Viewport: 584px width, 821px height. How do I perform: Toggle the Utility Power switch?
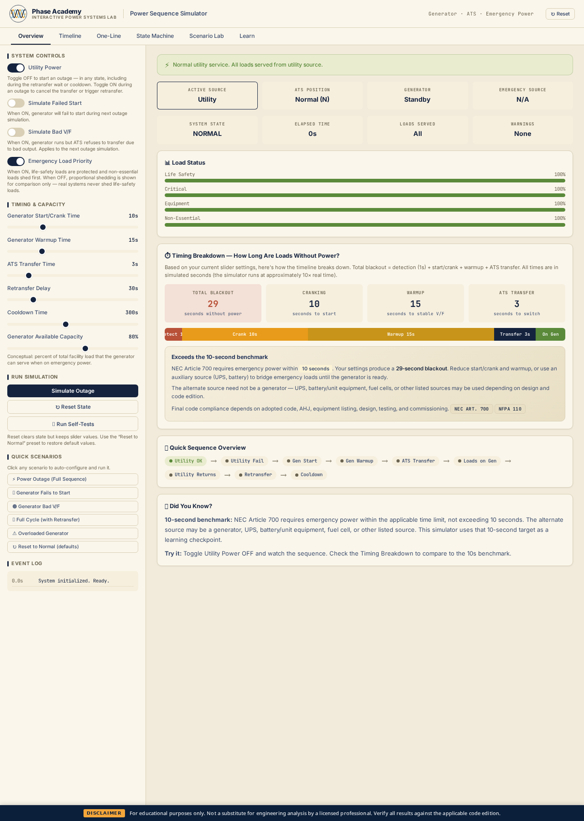coord(16,68)
